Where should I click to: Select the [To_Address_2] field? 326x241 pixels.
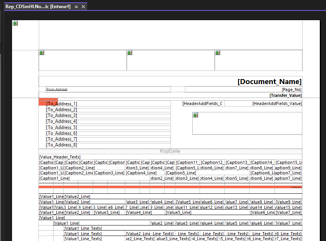(108, 110)
